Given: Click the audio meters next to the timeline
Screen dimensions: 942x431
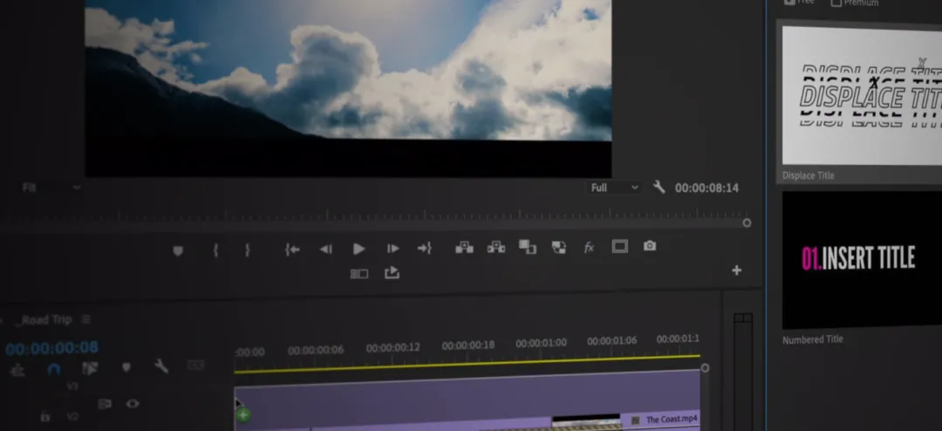Looking at the screenshot, I should [x=743, y=372].
